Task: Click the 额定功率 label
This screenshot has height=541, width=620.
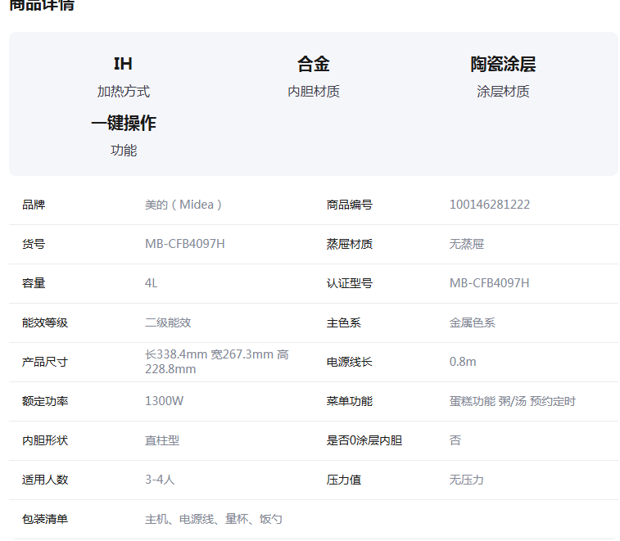Action: (45, 401)
